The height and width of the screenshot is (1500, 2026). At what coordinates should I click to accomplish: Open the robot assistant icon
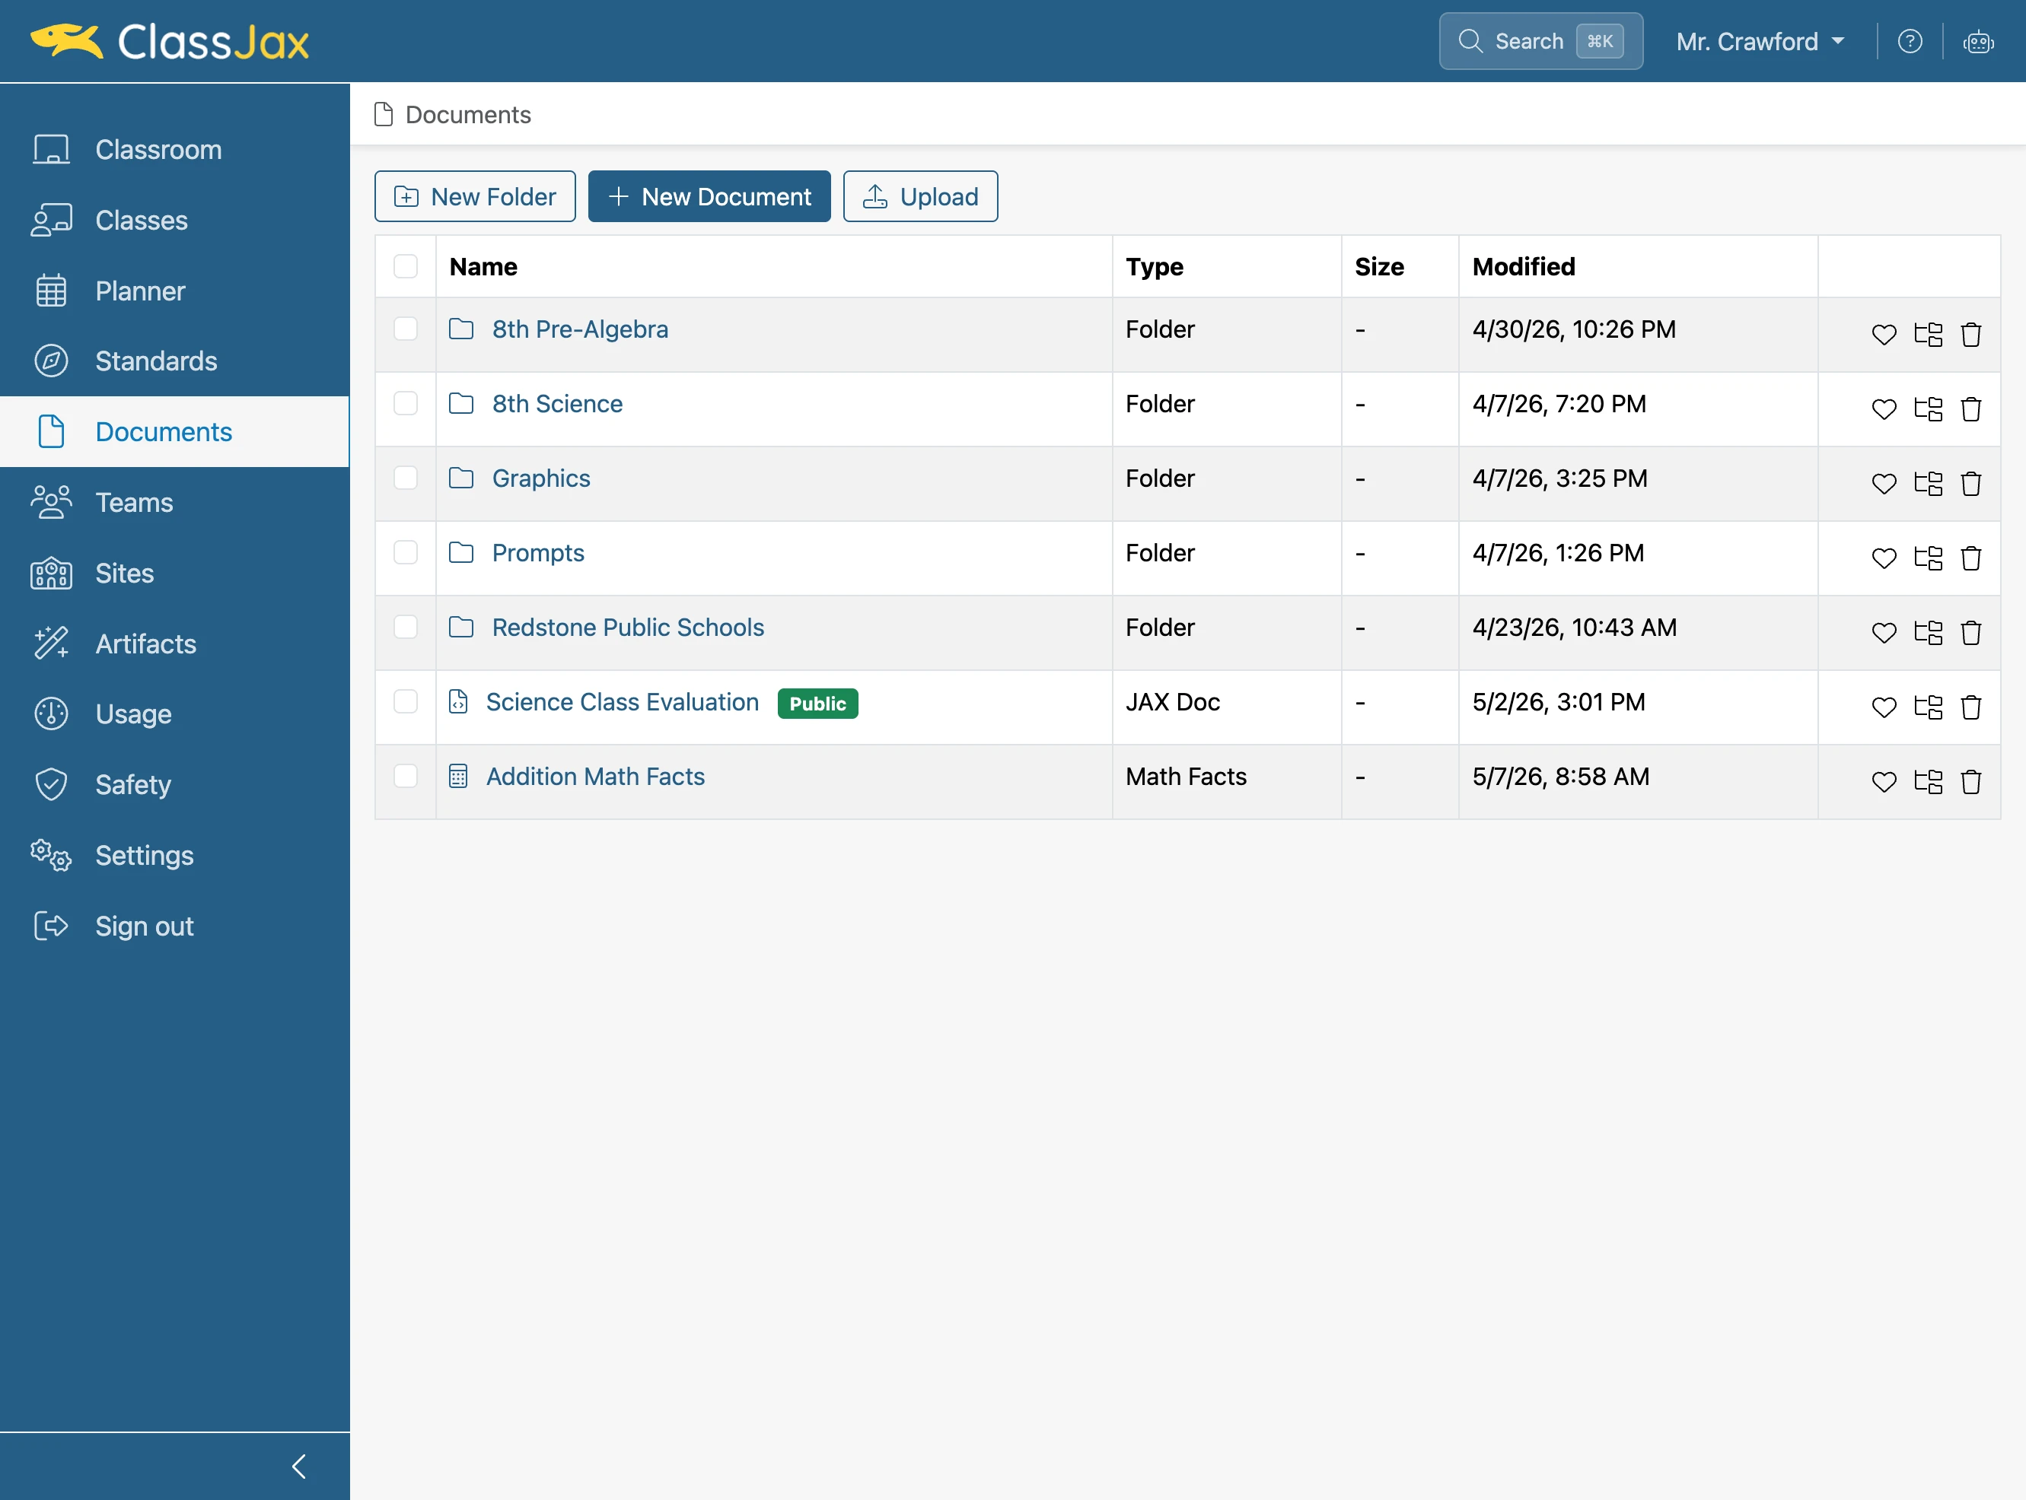1978,42
